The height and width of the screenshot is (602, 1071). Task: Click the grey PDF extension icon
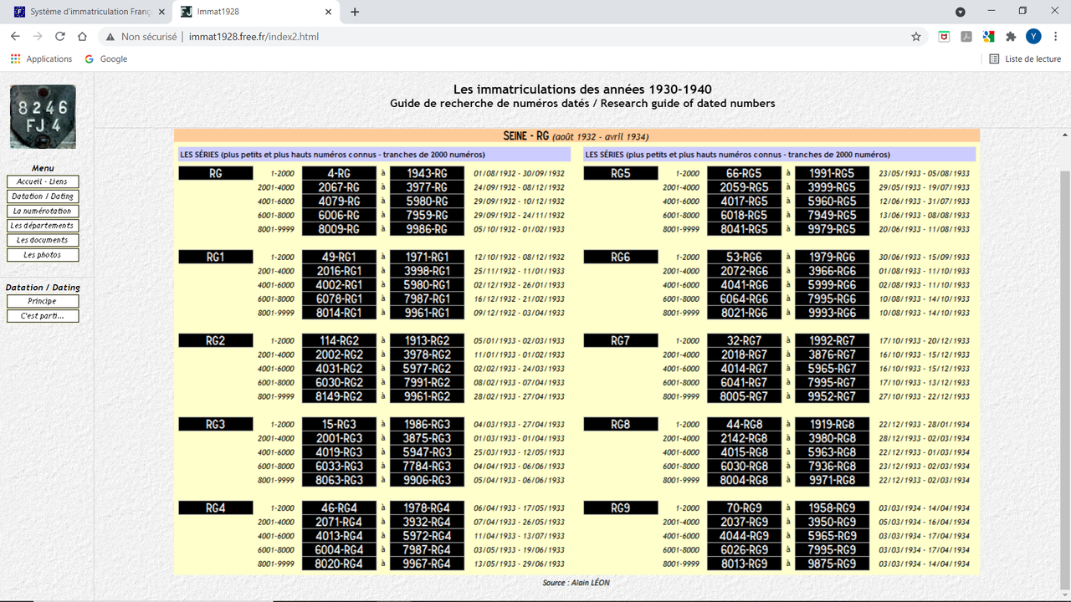point(966,37)
